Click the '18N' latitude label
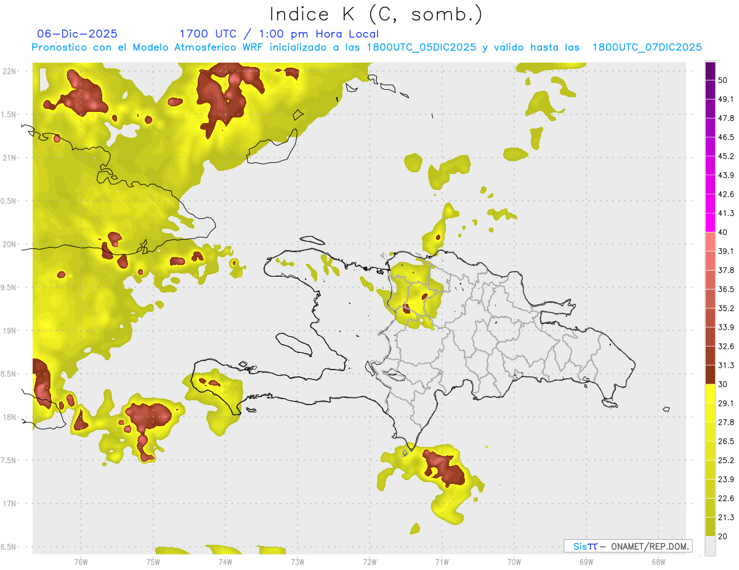This screenshot has width=739, height=570. tap(10, 417)
